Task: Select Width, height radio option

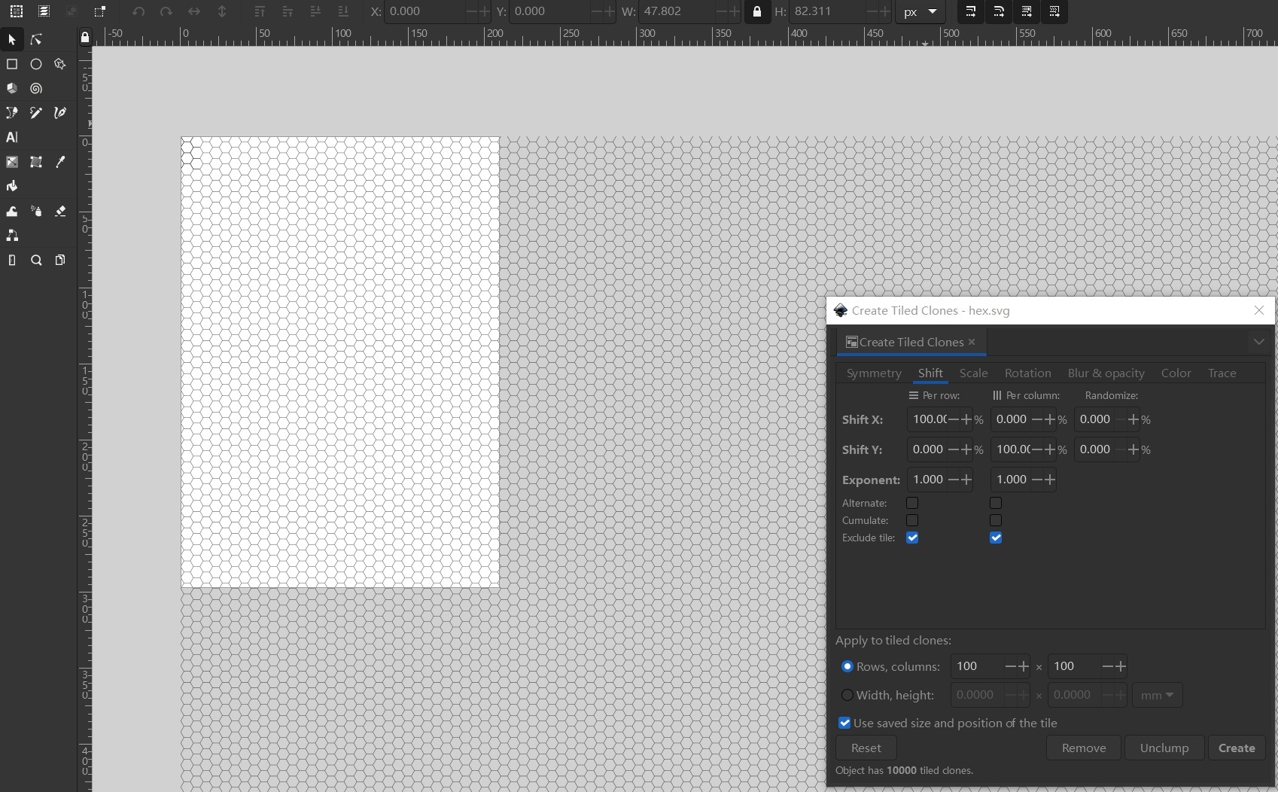Action: pos(847,695)
